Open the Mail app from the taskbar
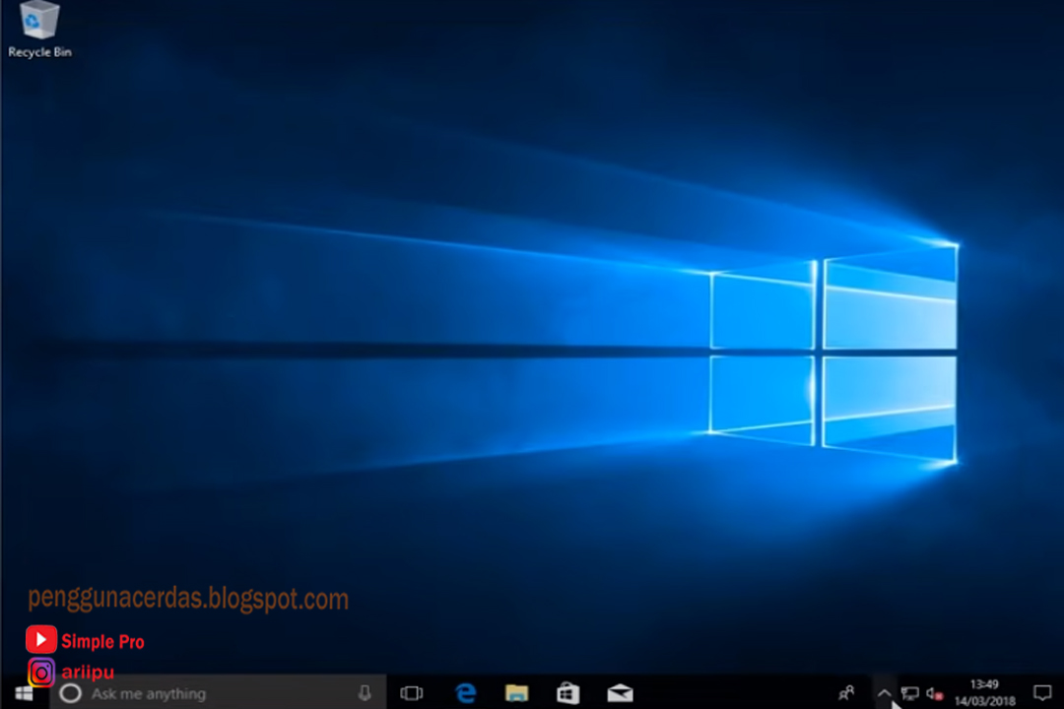The height and width of the screenshot is (709, 1064). coord(620,692)
